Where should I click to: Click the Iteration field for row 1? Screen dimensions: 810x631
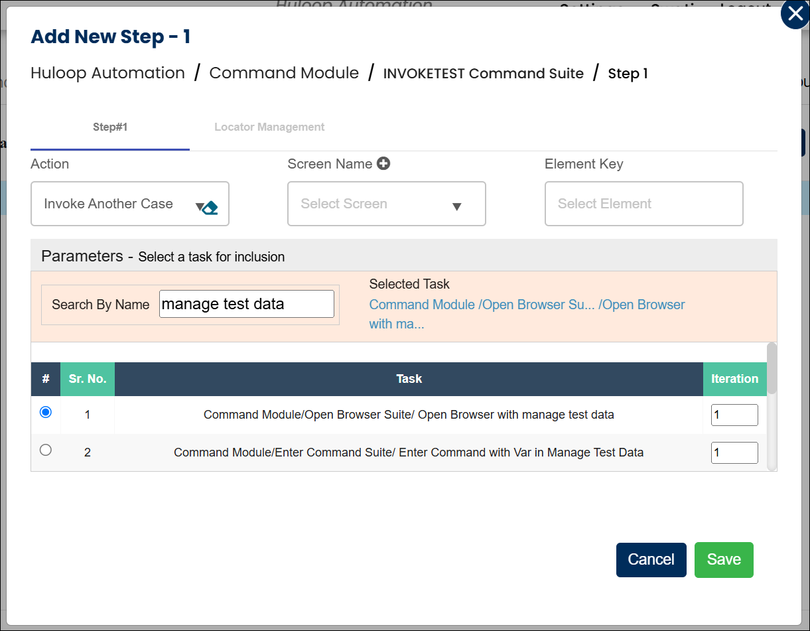tap(734, 415)
